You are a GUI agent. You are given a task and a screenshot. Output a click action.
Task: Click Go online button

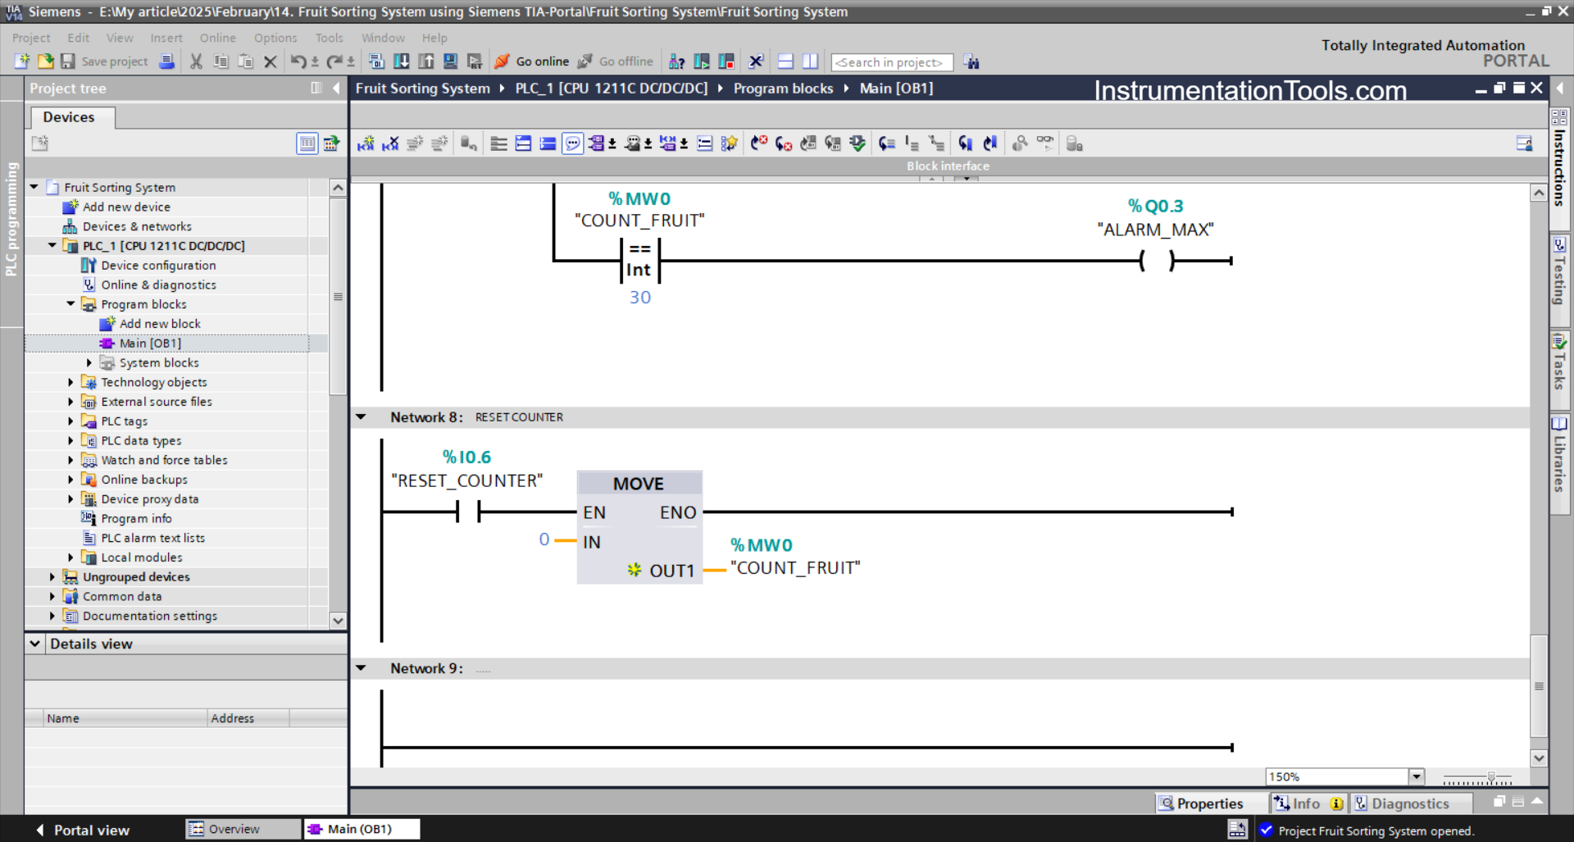coord(531,61)
